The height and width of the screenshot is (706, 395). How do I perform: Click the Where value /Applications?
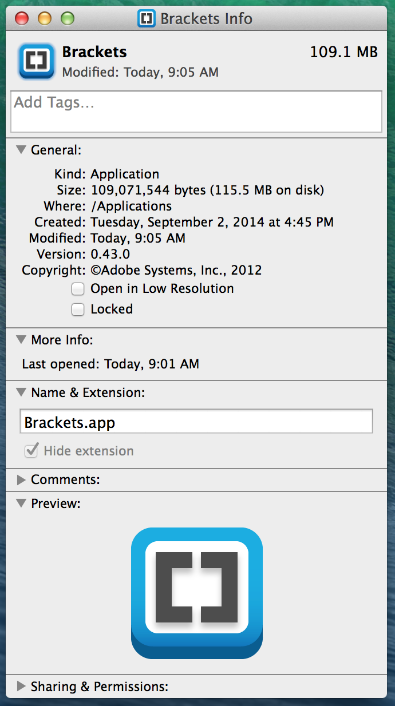tap(131, 206)
